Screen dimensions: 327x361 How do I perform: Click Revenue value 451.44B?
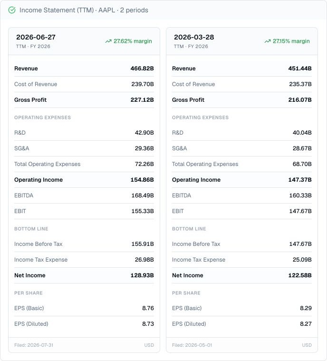pyautogui.click(x=300, y=68)
